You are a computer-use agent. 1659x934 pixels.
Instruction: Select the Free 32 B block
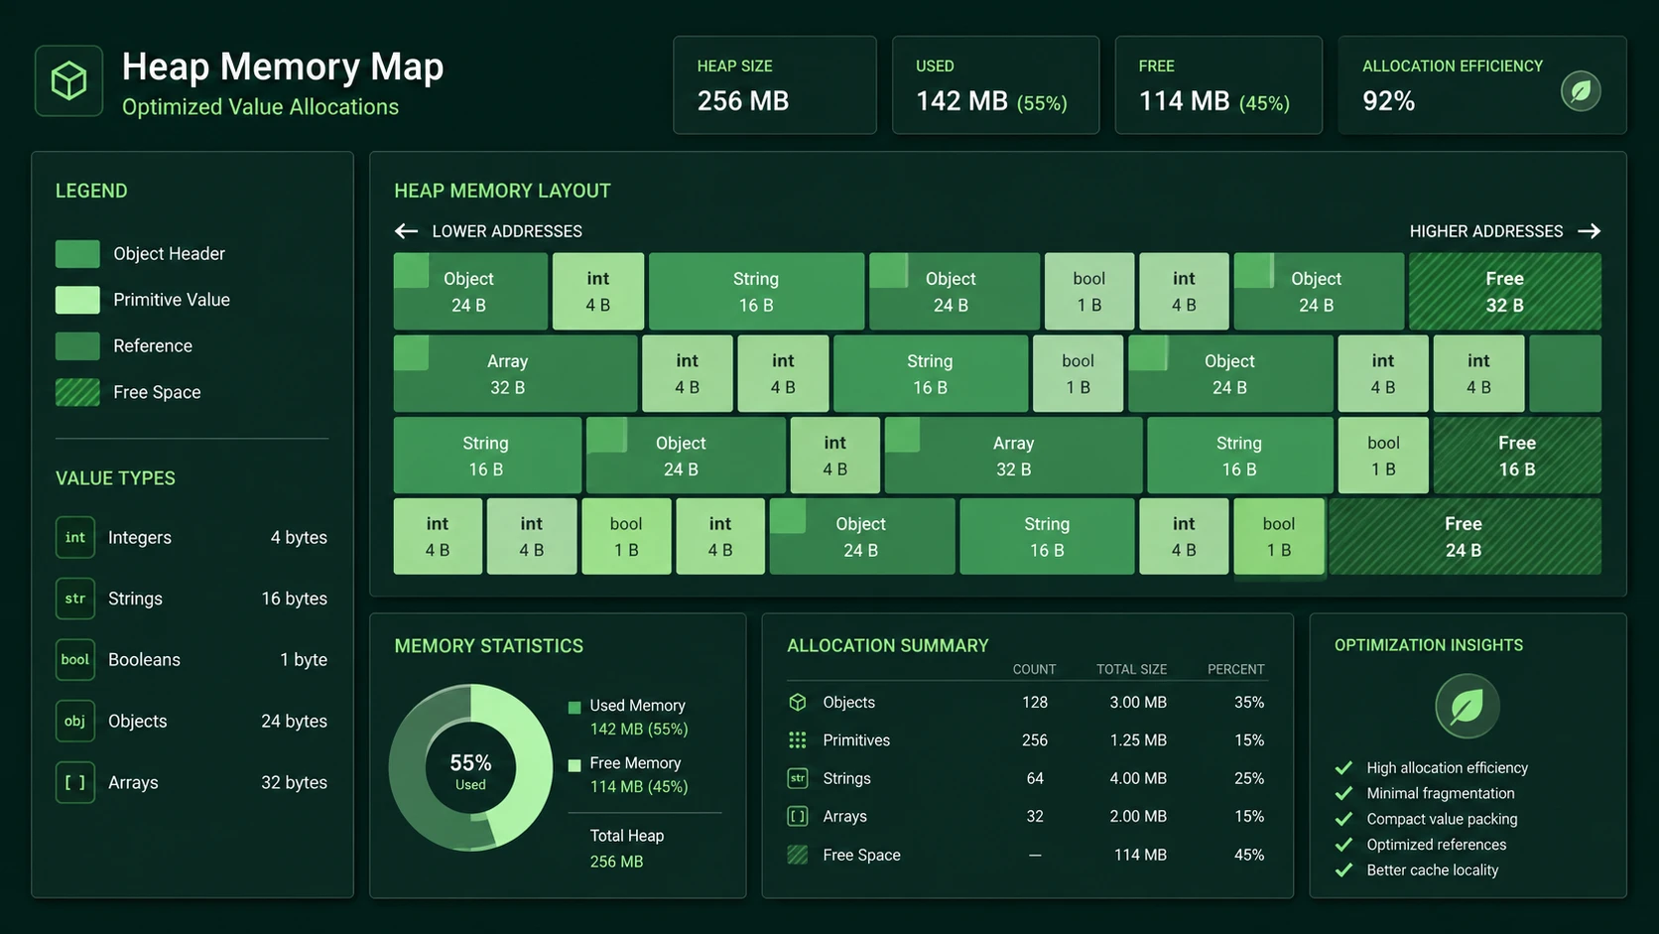tap(1504, 292)
